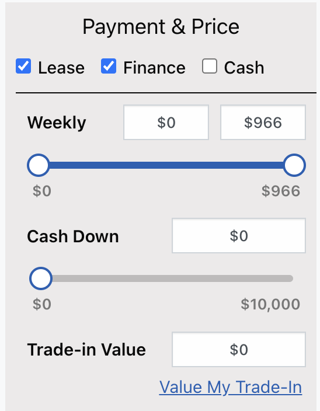Focus the Weekly maximum $966 field
This screenshot has height=411, width=320.
tap(263, 123)
